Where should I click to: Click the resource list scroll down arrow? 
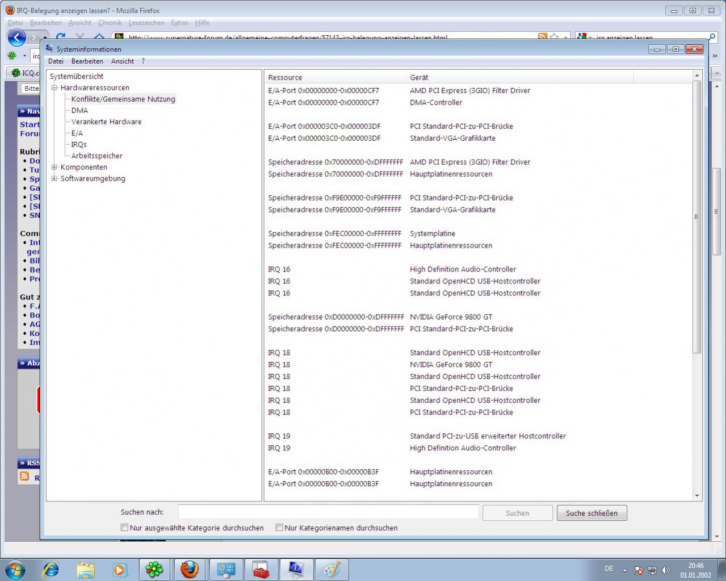pyautogui.click(x=697, y=496)
